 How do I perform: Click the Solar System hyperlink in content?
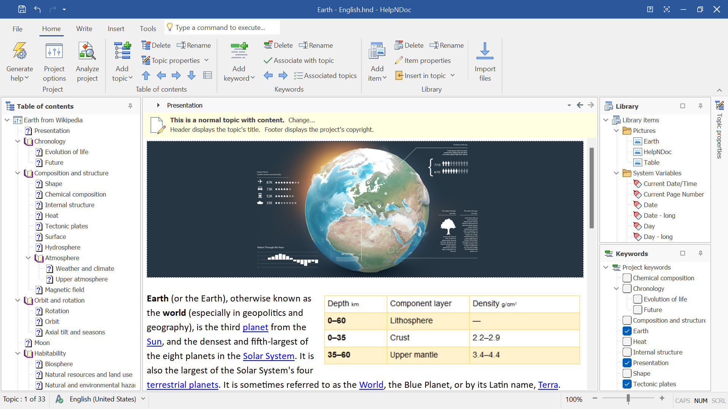pyautogui.click(x=268, y=356)
